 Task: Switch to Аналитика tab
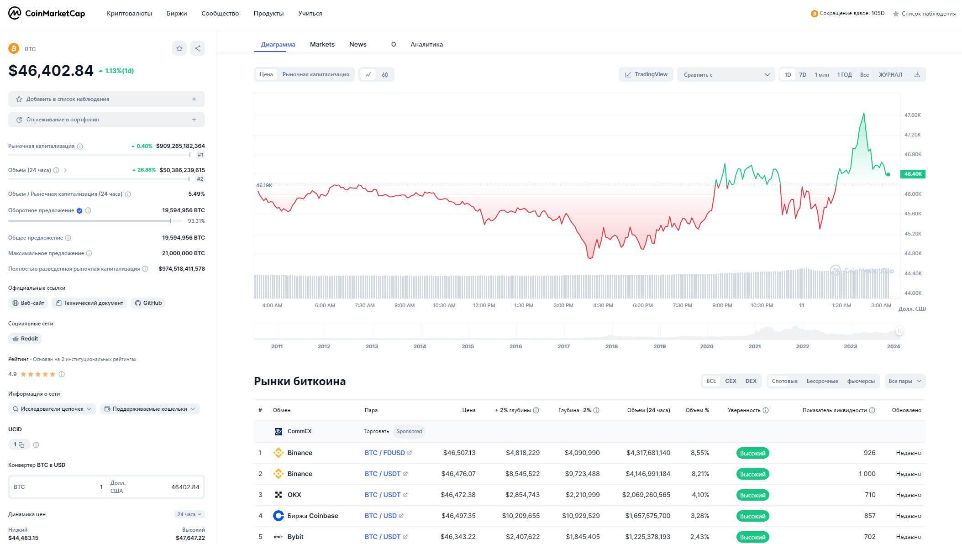click(426, 44)
